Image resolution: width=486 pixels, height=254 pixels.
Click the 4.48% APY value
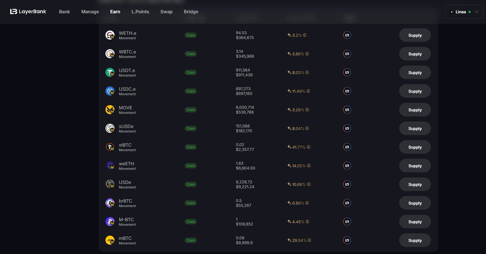[x=298, y=222]
